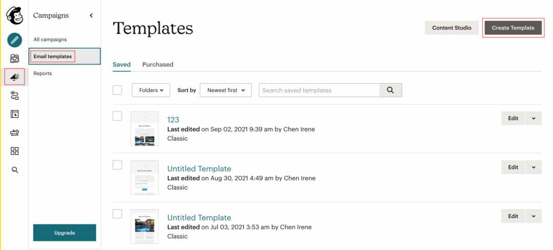Expand the Folders dropdown
Screen dimensions: 553x250
151,90
